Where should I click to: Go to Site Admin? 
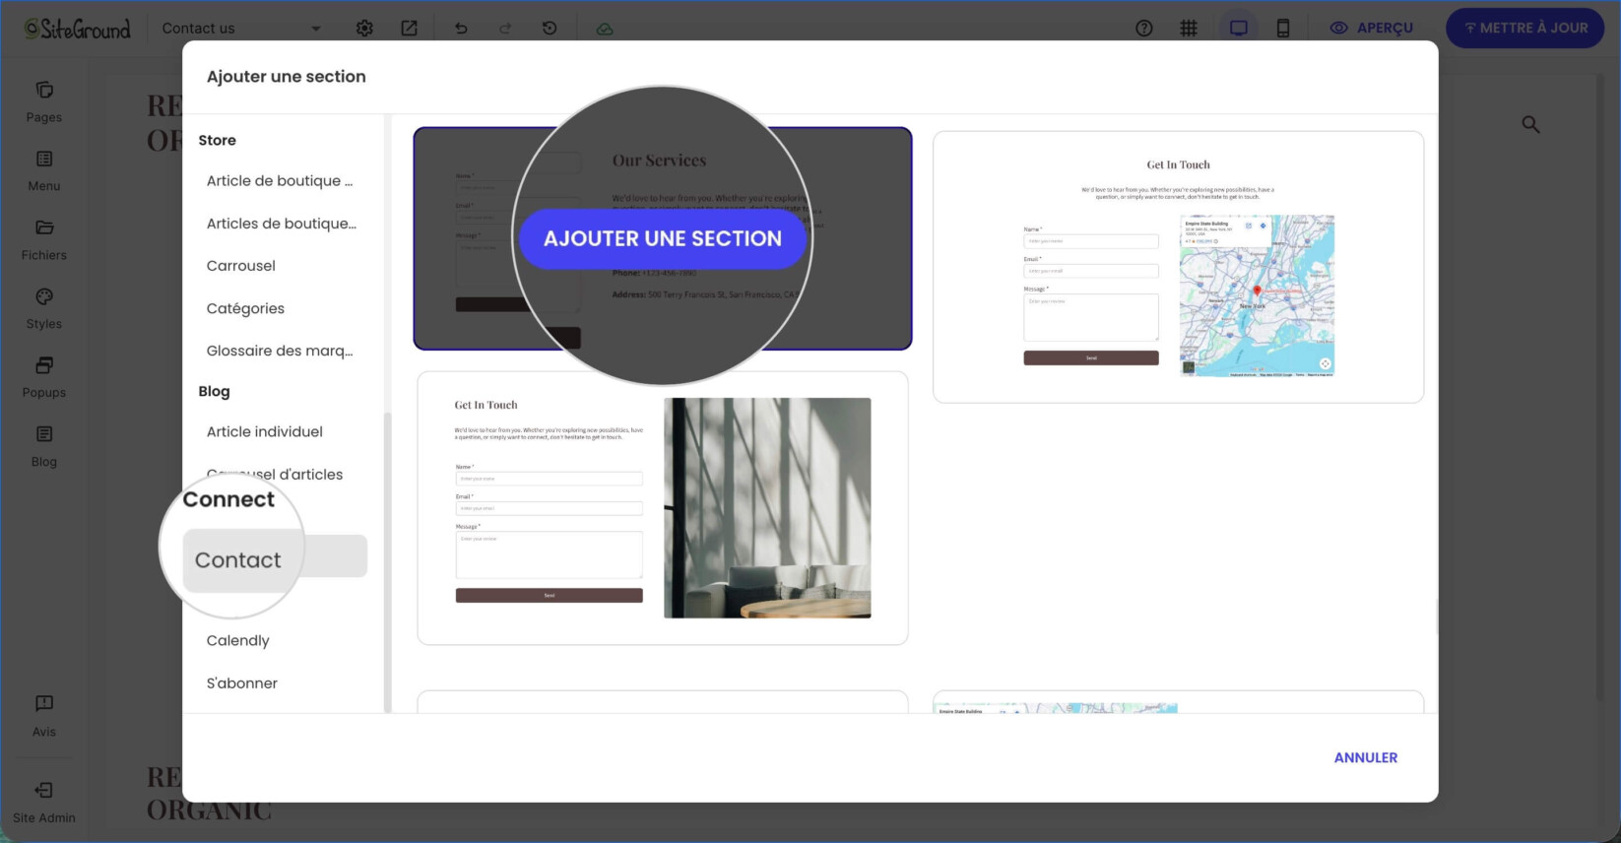[43, 803]
